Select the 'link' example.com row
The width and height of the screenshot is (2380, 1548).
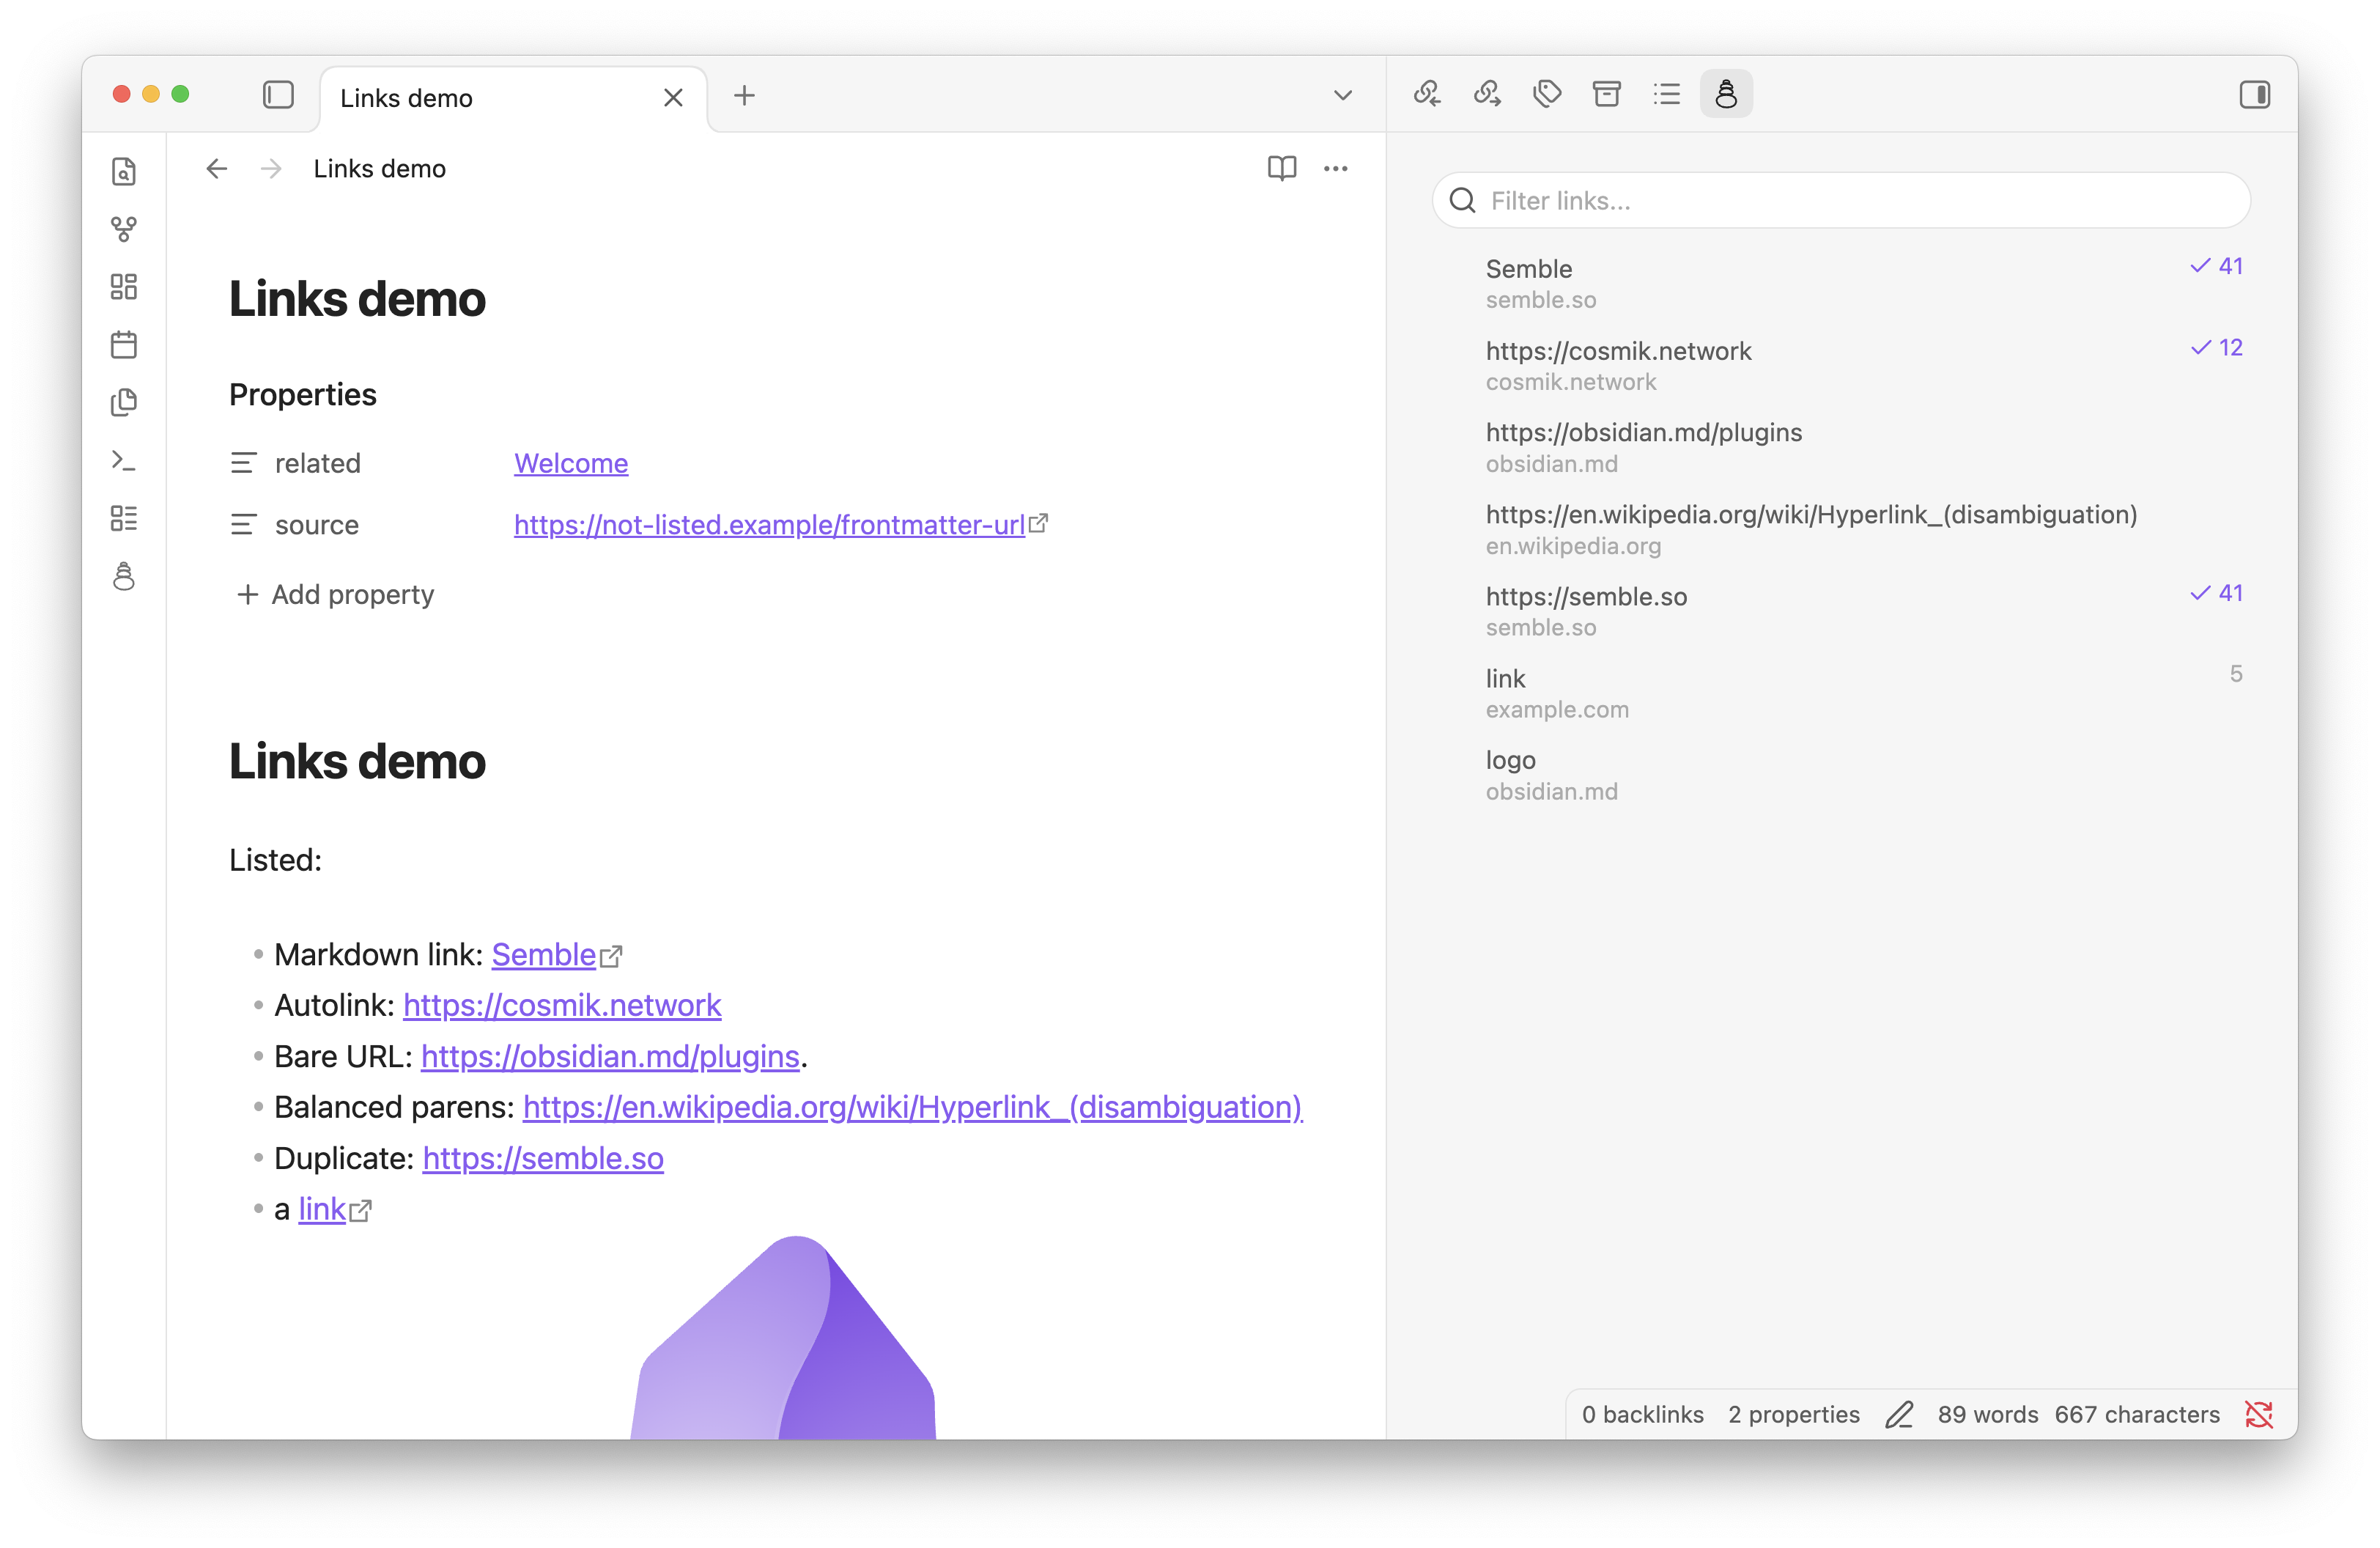pyautogui.click(x=1841, y=693)
